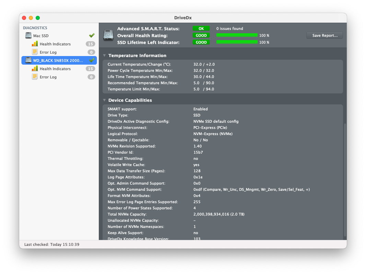Select the Mac SSD drive icon
This screenshot has width=366, height=274.
28,35
